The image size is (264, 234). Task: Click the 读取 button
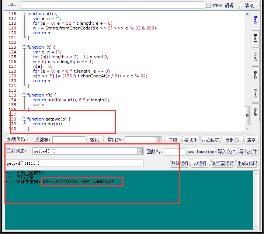[249, 6]
